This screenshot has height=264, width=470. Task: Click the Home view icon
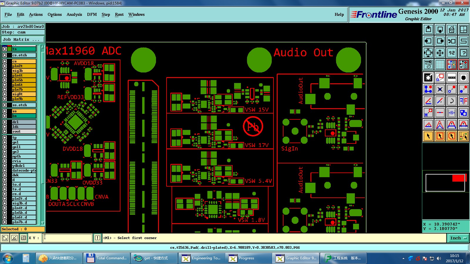point(451,29)
